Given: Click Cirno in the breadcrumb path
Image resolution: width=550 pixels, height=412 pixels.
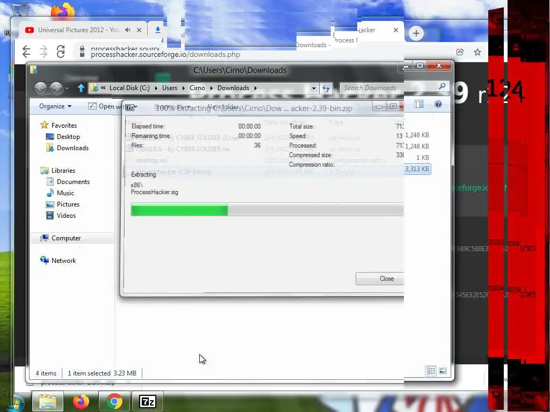Looking at the screenshot, I should (x=197, y=88).
